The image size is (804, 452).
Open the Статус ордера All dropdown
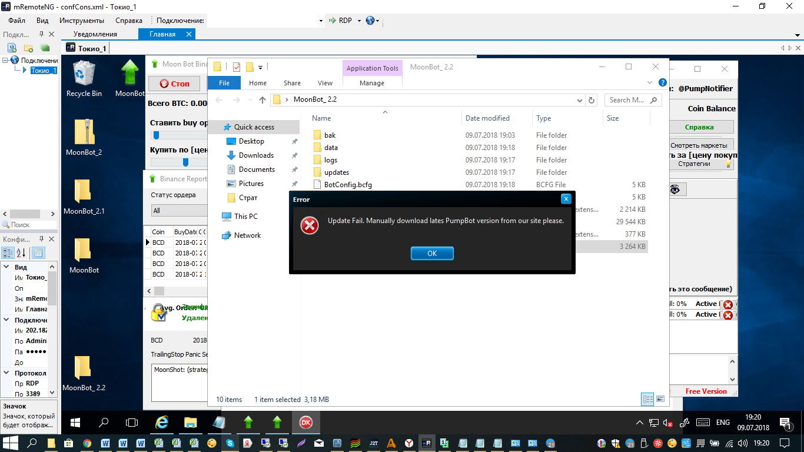pos(179,211)
